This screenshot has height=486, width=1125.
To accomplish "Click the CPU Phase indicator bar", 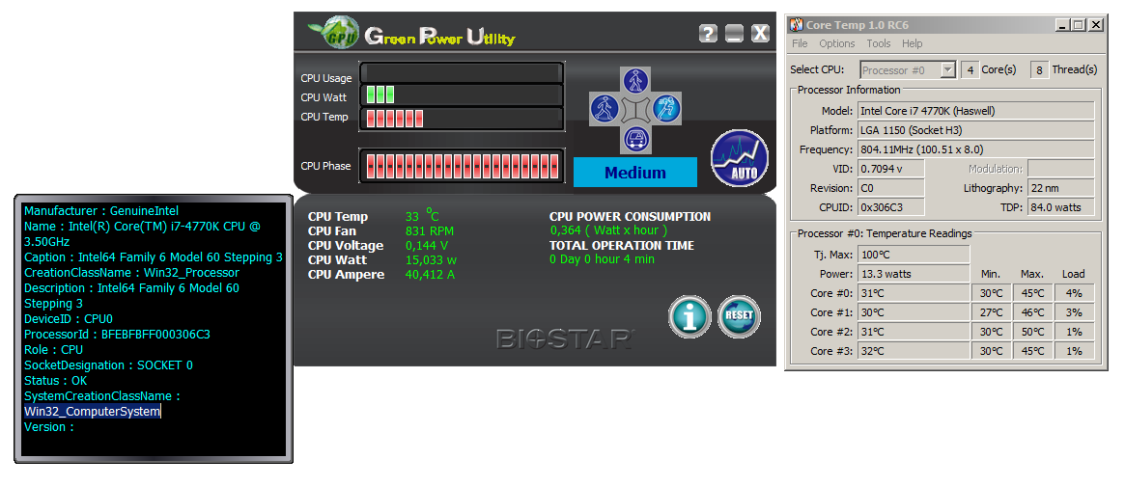I will (x=462, y=166).
